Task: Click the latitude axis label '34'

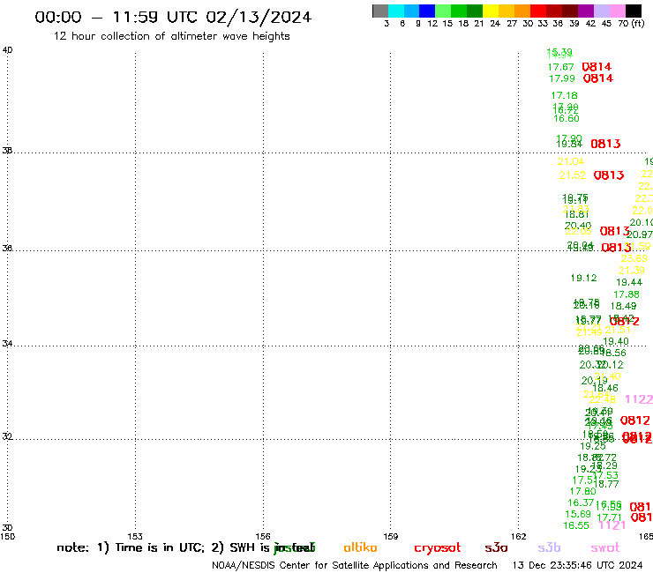Action: 7,344
